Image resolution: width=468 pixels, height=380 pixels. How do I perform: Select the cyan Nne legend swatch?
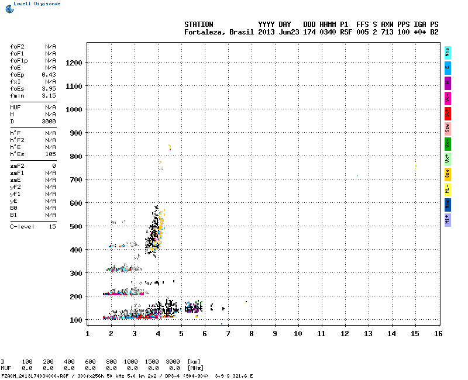(x=448, y=53)
